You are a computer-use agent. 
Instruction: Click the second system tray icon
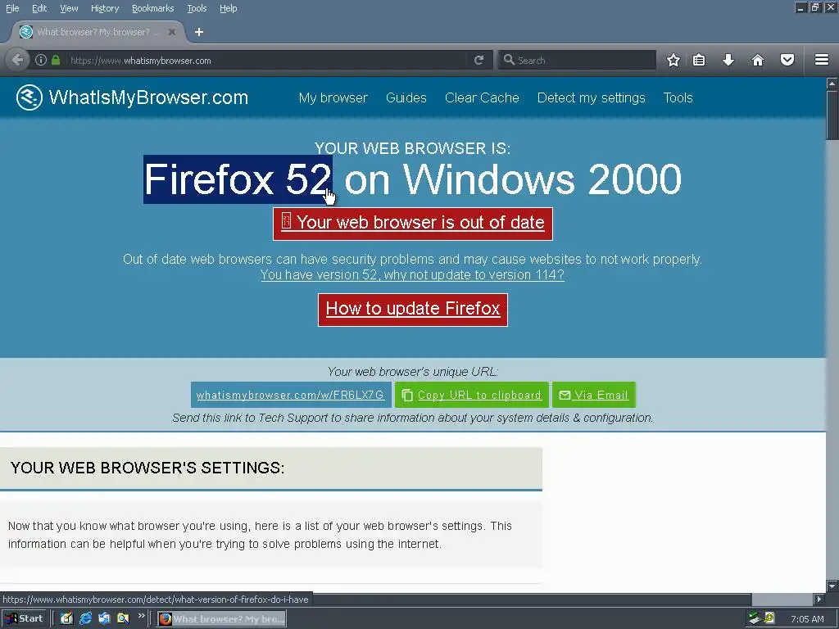tap(769, 618)
